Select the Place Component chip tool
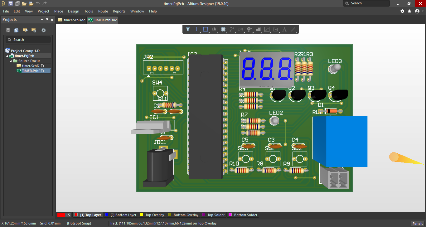 click(223, 29)
